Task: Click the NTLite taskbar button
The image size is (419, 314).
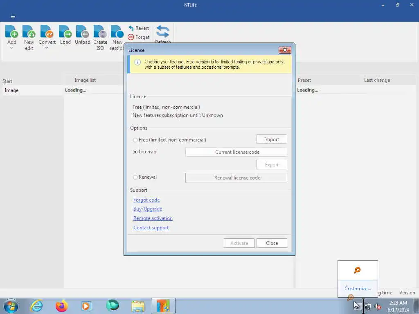Action: [163, 306]
